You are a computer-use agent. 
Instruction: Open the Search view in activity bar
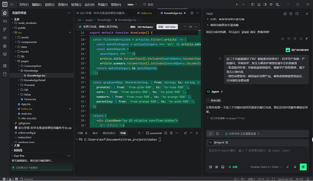coord(5,21)
